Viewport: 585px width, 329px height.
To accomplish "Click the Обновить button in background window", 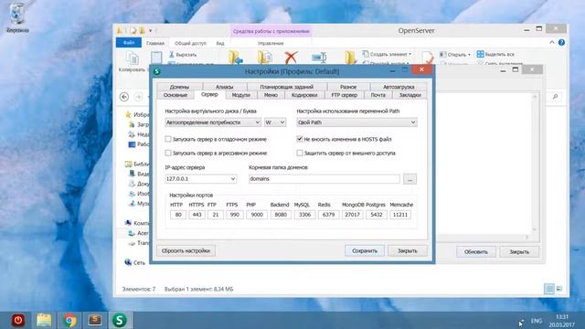I will [476, 252].
